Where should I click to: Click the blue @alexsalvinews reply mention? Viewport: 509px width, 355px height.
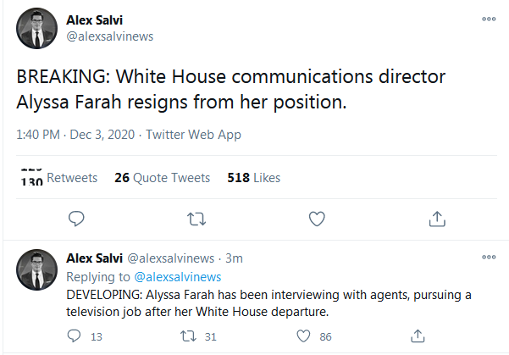pyautogui.click(x=178, y=277)
